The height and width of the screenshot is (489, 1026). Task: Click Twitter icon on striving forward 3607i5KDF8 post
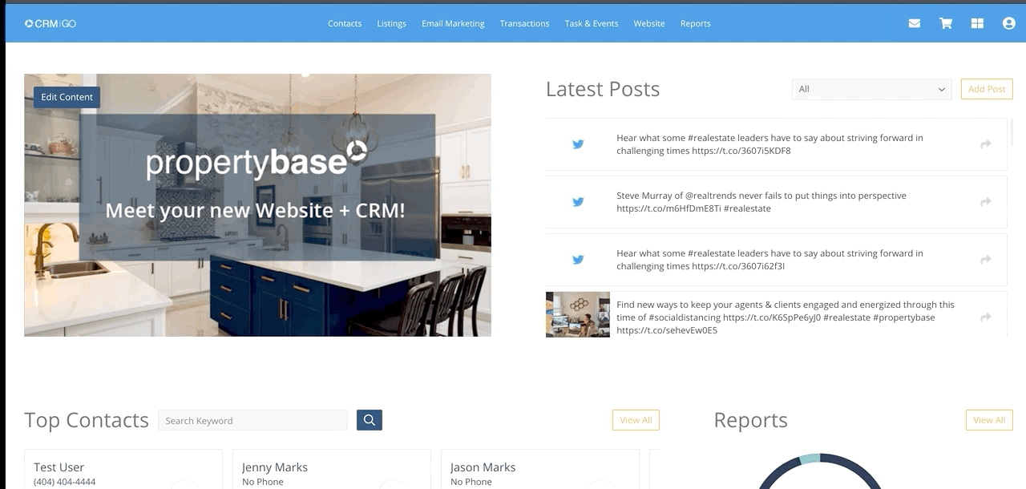[x=578, y=144]
